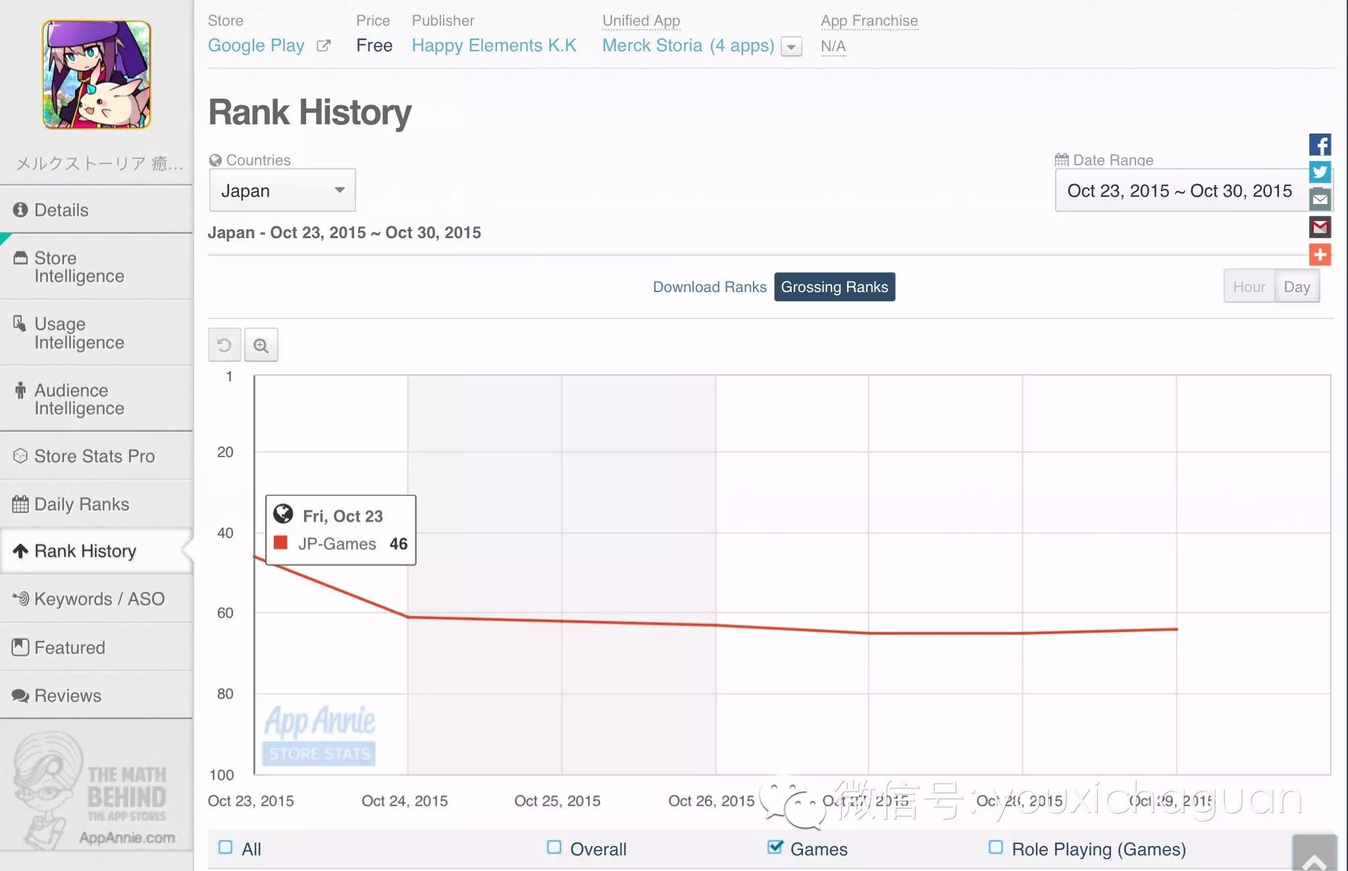Viewport: 1348px width, 871px height.
Task: Share via the Gmail icon
Action: click(1319, 227)
